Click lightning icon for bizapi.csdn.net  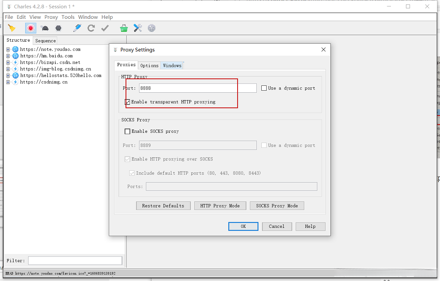[x=16, y=62]
